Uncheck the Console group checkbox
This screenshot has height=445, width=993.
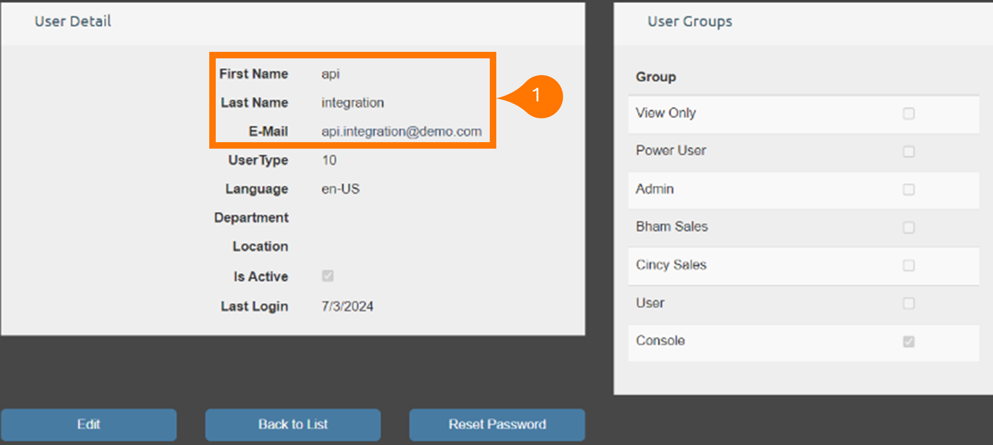tap(908, 341)
